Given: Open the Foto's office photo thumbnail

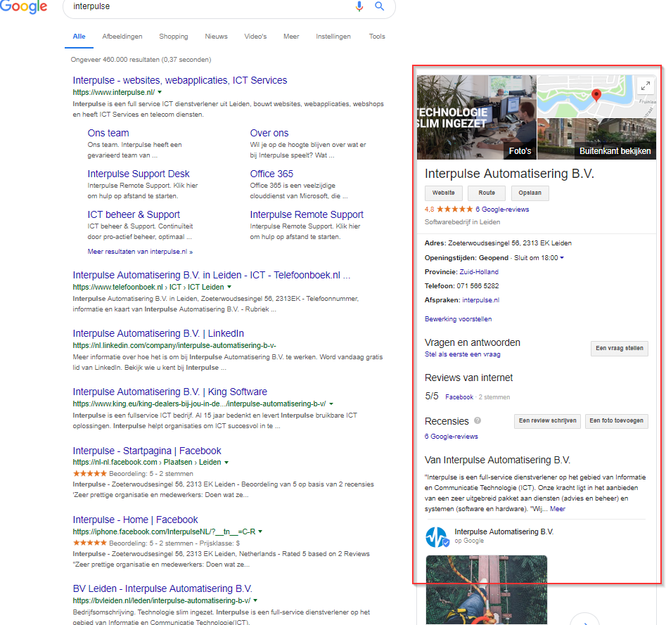Looking at the screenshot, I should click(477, 117).
